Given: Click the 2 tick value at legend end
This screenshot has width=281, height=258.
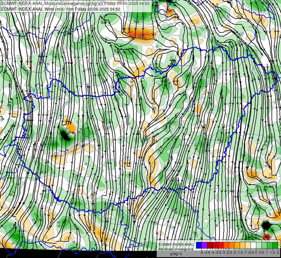Looking at the screenshot, I should 278,253.
